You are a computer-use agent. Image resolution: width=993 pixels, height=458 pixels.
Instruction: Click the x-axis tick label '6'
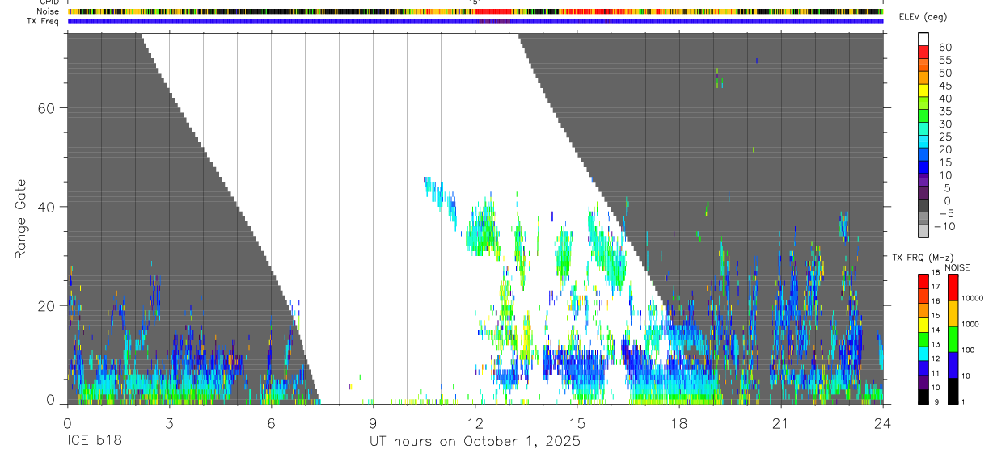pos(271,424)
